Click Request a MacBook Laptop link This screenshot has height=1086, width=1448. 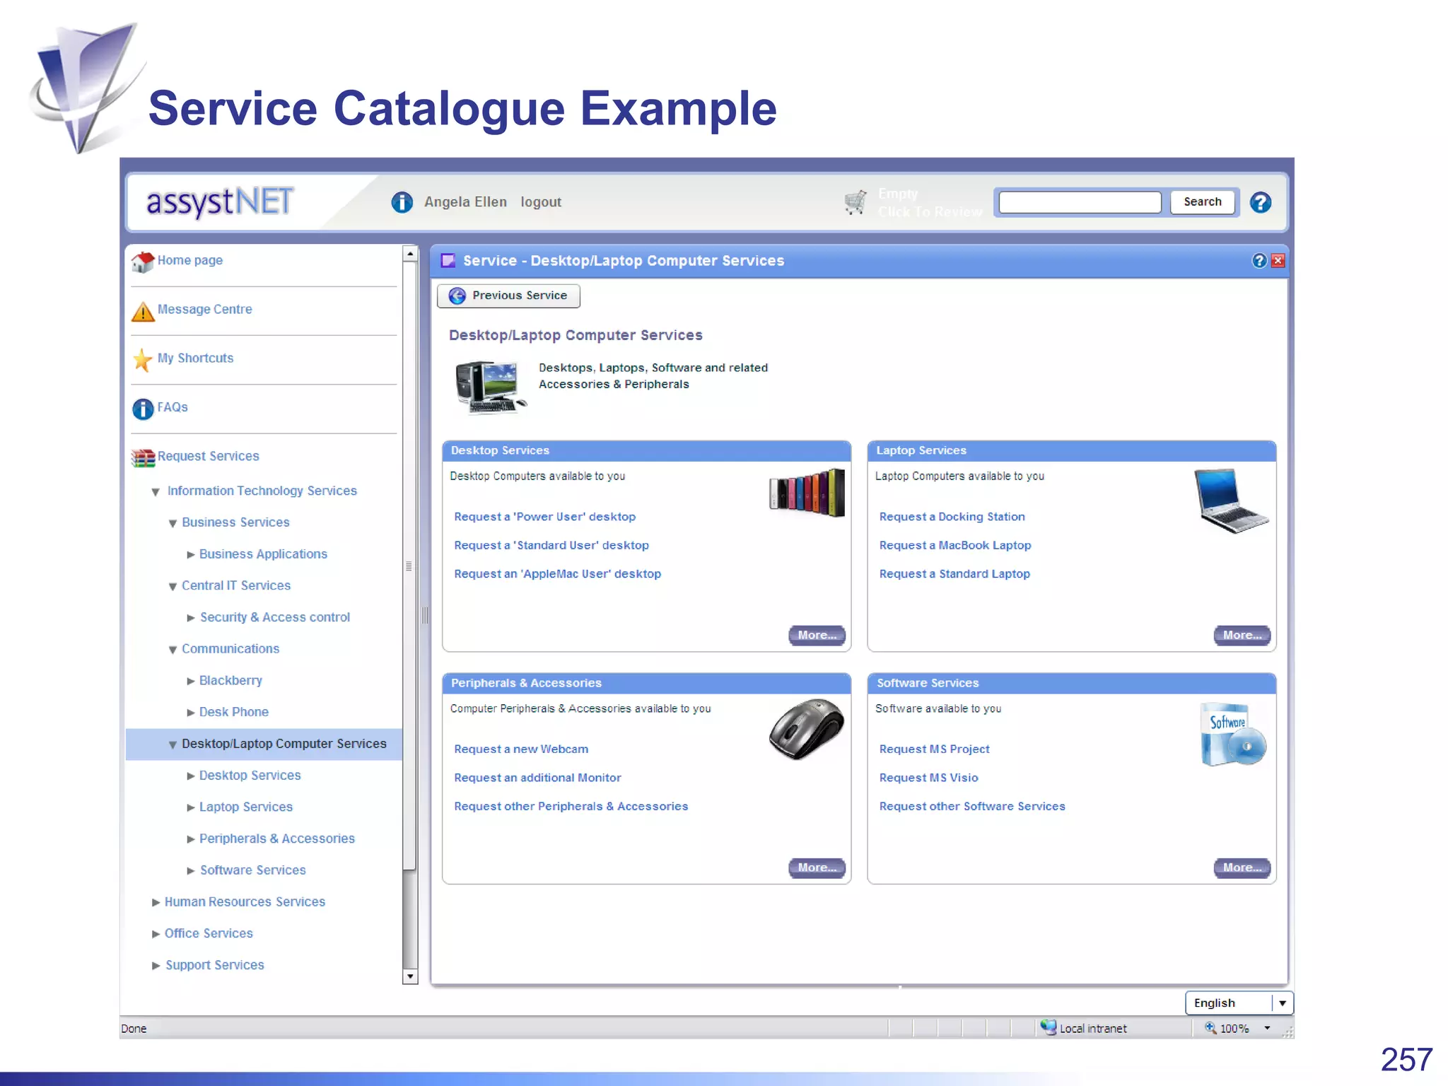[954, 545]
